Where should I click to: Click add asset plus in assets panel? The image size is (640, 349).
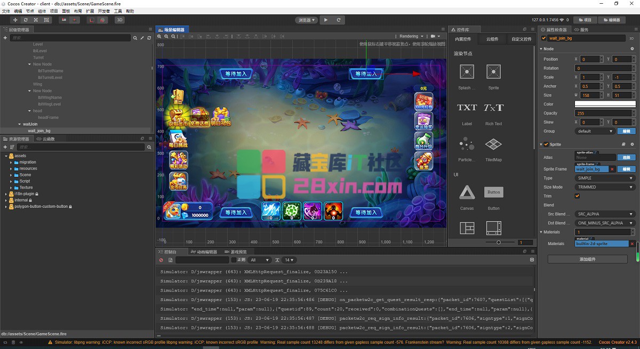coord(5,147)
